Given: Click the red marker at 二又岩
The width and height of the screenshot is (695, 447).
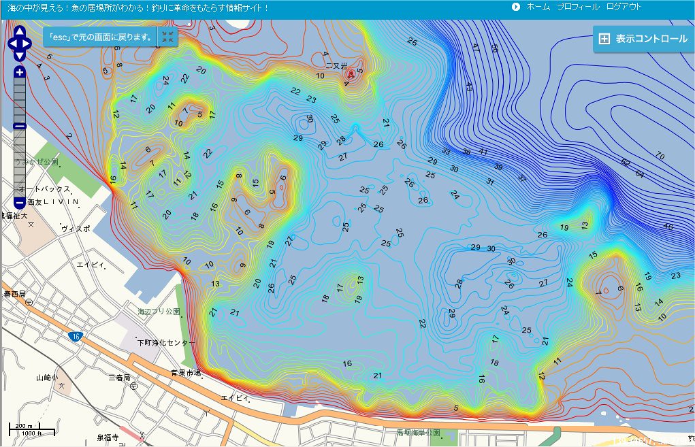Looking at the screenshot, I should [351, 74].
